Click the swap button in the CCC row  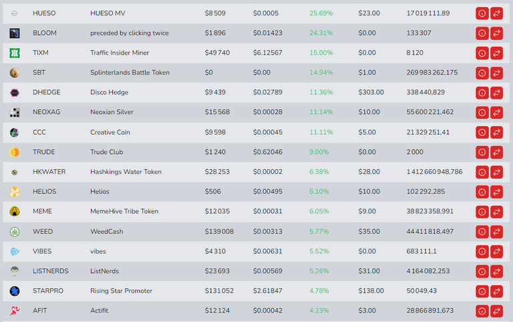(x=497, y=132)
